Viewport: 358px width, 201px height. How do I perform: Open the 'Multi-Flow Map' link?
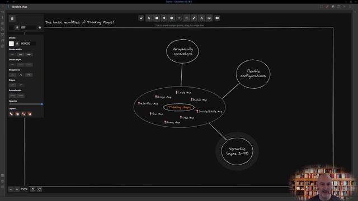(148, 104)
